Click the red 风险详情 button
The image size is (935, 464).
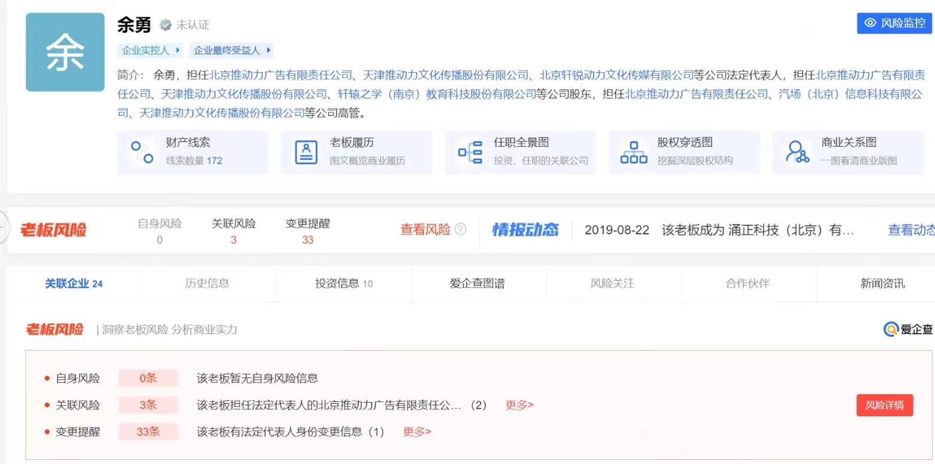885,405
